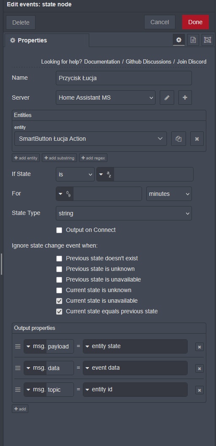216x446 pixels.
Task: Open the node description document icon
Action: click(x=193, y=40)
